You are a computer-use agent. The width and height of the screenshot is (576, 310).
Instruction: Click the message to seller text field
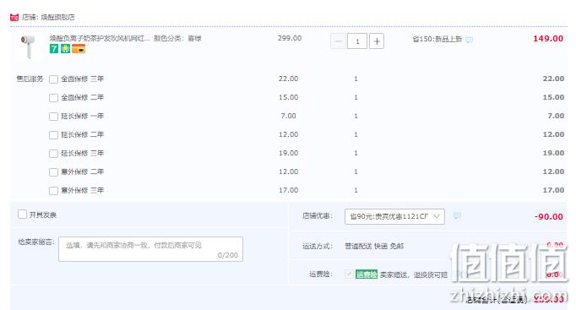tap(150, 249)
